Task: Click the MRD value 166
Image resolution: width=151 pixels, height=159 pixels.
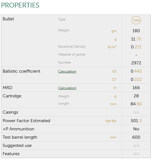Action: coord(136,88)
